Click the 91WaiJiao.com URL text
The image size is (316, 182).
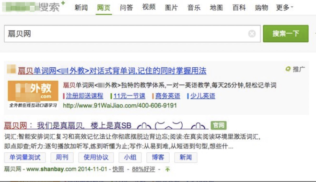120,106
